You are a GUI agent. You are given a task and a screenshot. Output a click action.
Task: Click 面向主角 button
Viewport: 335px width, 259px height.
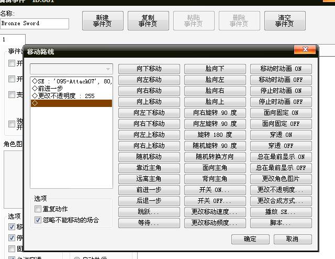point(215,168)
